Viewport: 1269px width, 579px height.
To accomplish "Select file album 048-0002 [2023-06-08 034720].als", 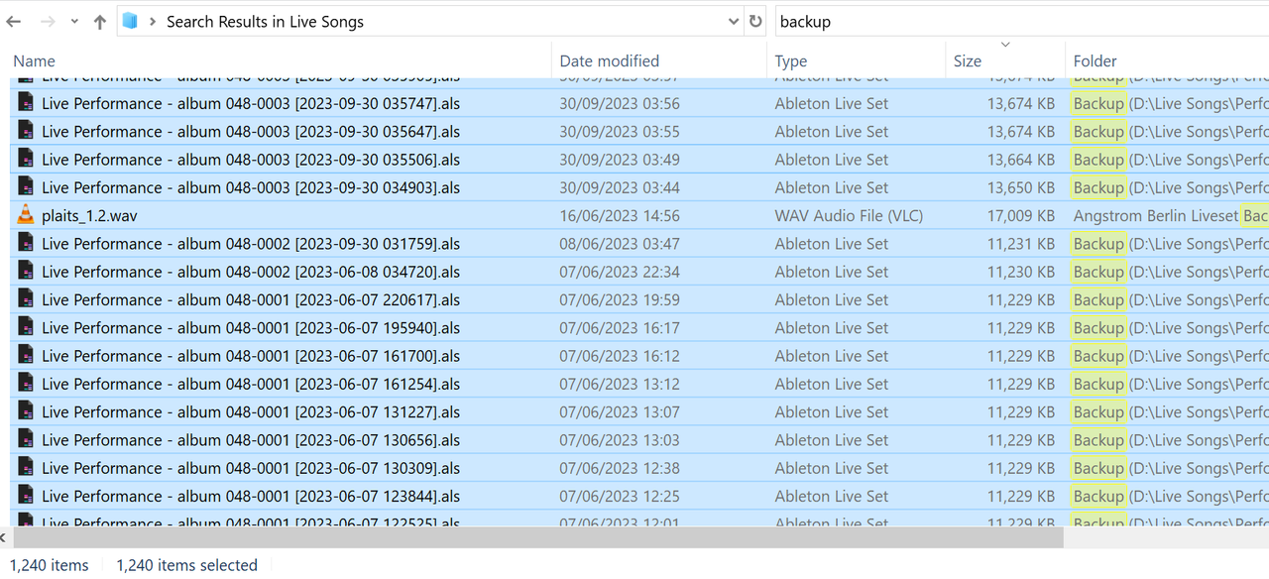I will pos(251,272).
